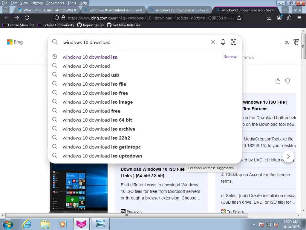Show hidden tray icons arrow
The image size is (306, 230).
click(x=254, y=224)
